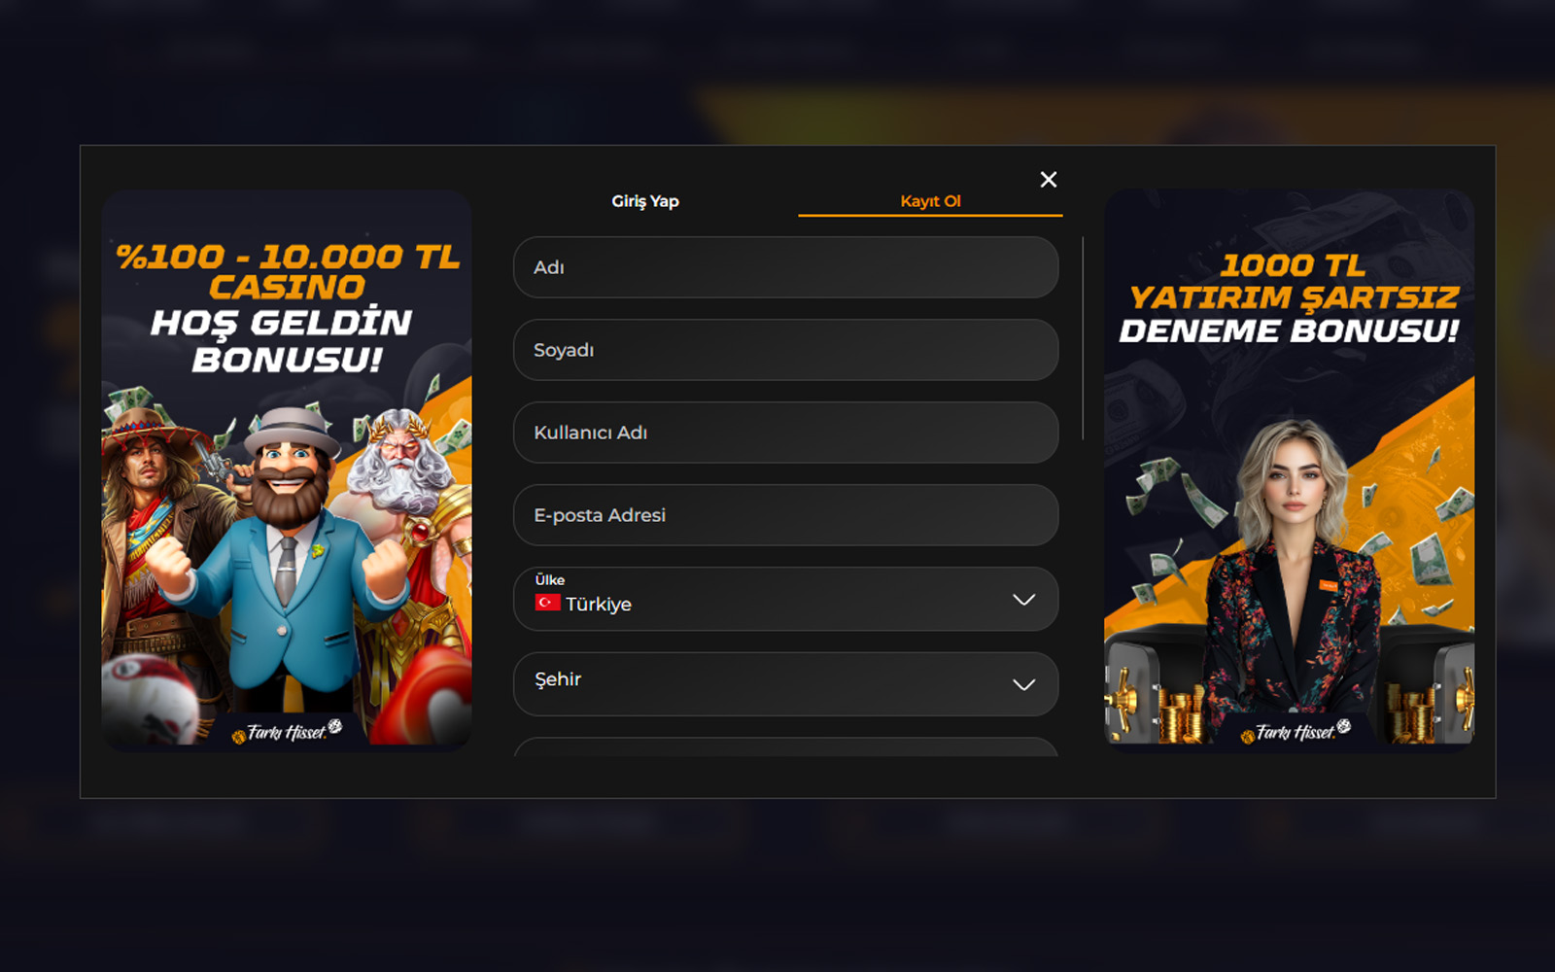Viewport: 1555px width, 972px height.
Task: Open the Yatırım Şartsız Deneme Bonusu headline
Action: [1291, 298]
